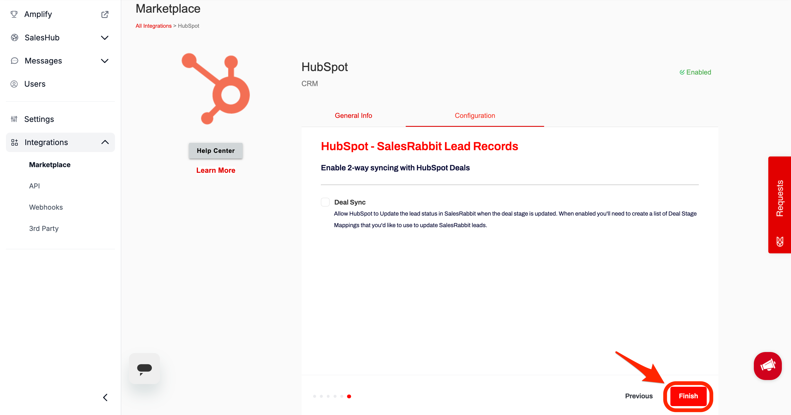Open the All Integrations breadcrumb link

(153, 26)
